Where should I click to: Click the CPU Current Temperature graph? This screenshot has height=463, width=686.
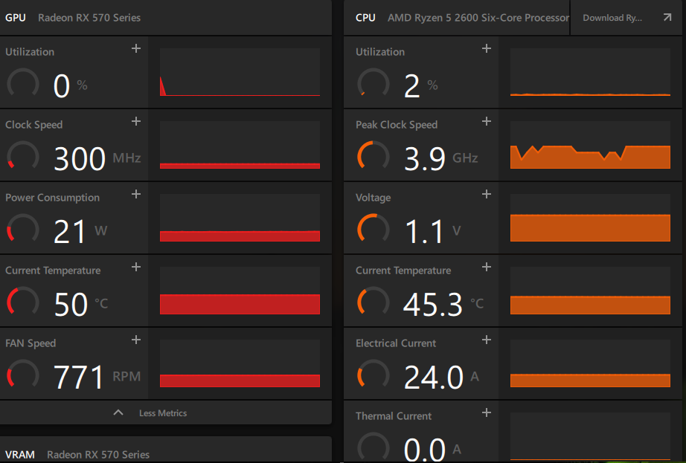tap(590, 291)
